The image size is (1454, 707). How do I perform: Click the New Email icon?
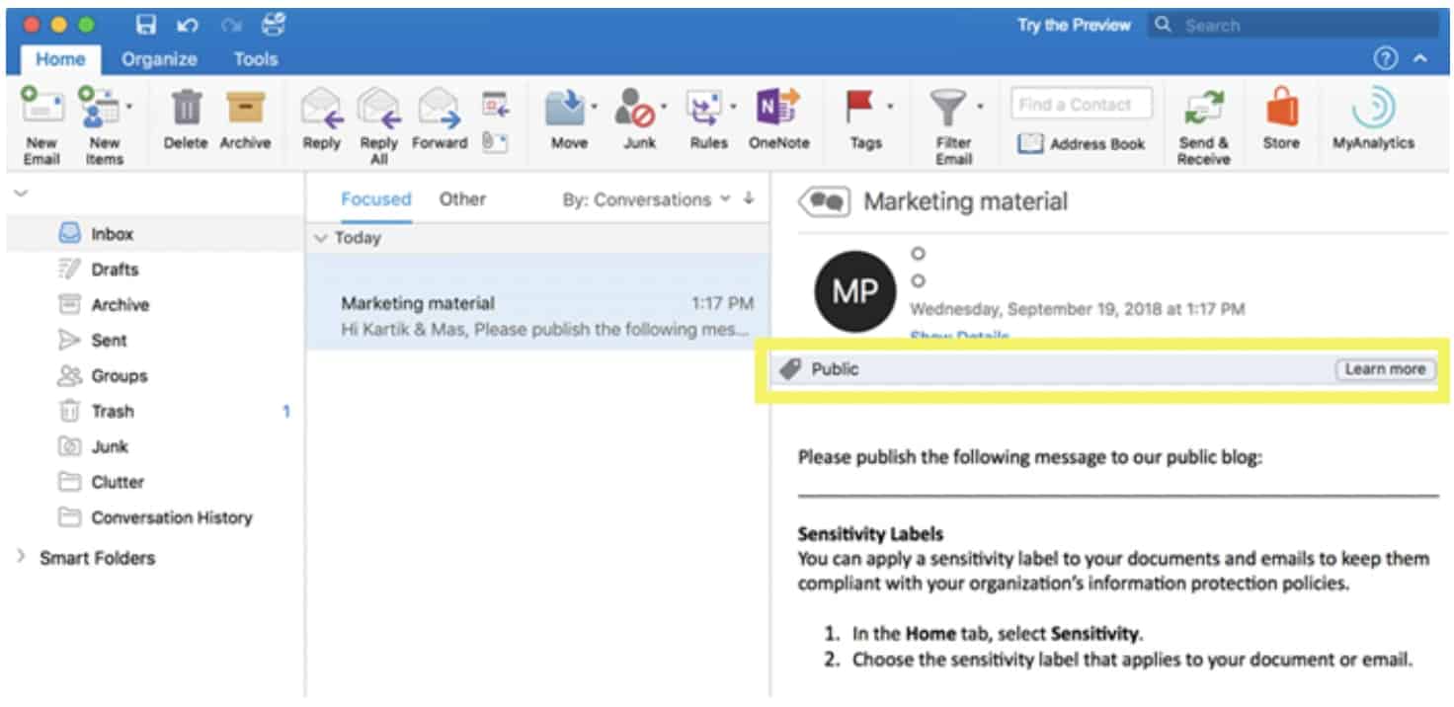[41, 108]
